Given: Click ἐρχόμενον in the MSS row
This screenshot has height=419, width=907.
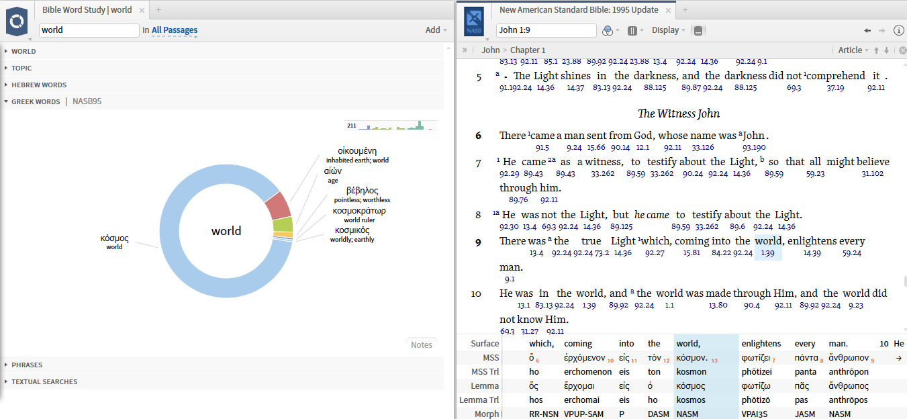Looking at the screenshot, I should coord(585,358).
